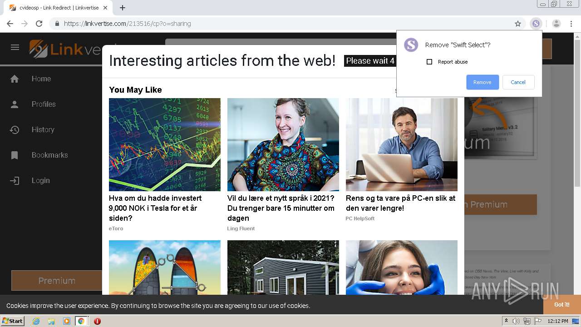Click the Show desktop button
The image size is (581, 327).
click(576, 321)
